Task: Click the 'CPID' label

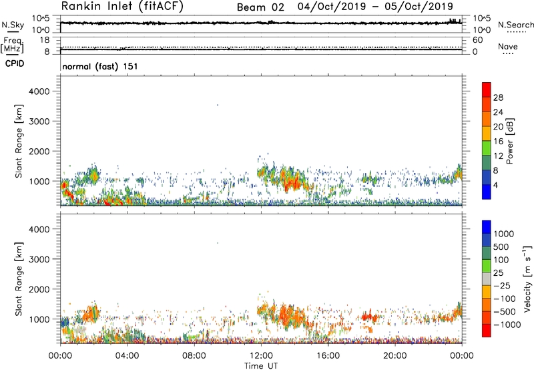Action: coord(14,63)
